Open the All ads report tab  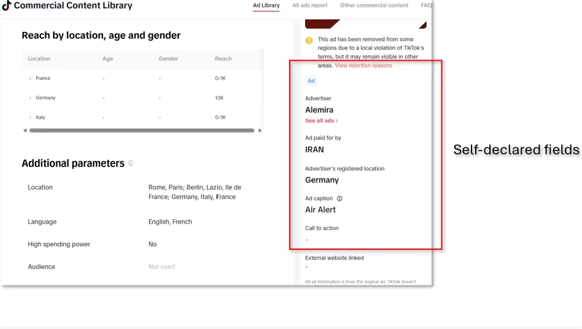[309, 6]
